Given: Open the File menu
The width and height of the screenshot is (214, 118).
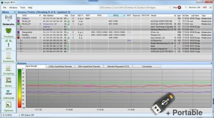Looking at the screenshot, I should (x=5, y=8).
